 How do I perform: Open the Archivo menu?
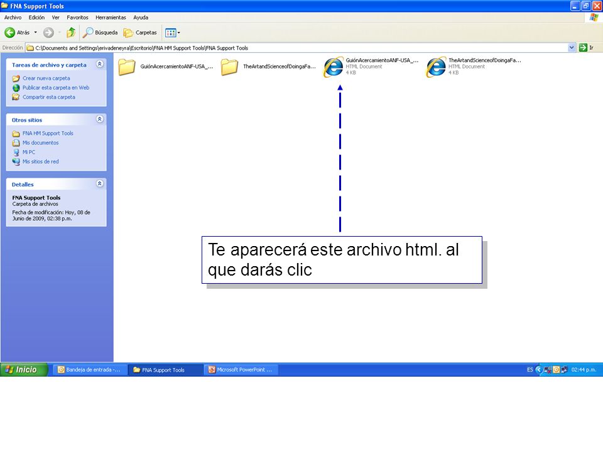click(x=13, y=18)
